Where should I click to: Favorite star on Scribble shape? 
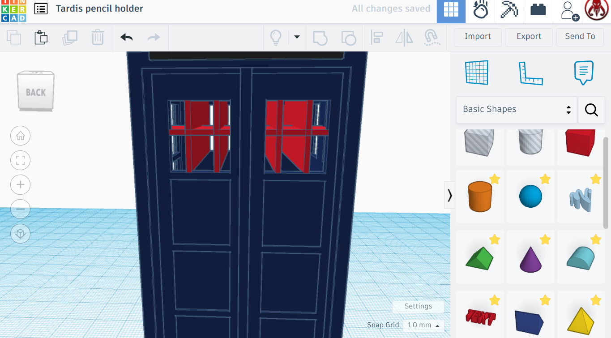596,180
